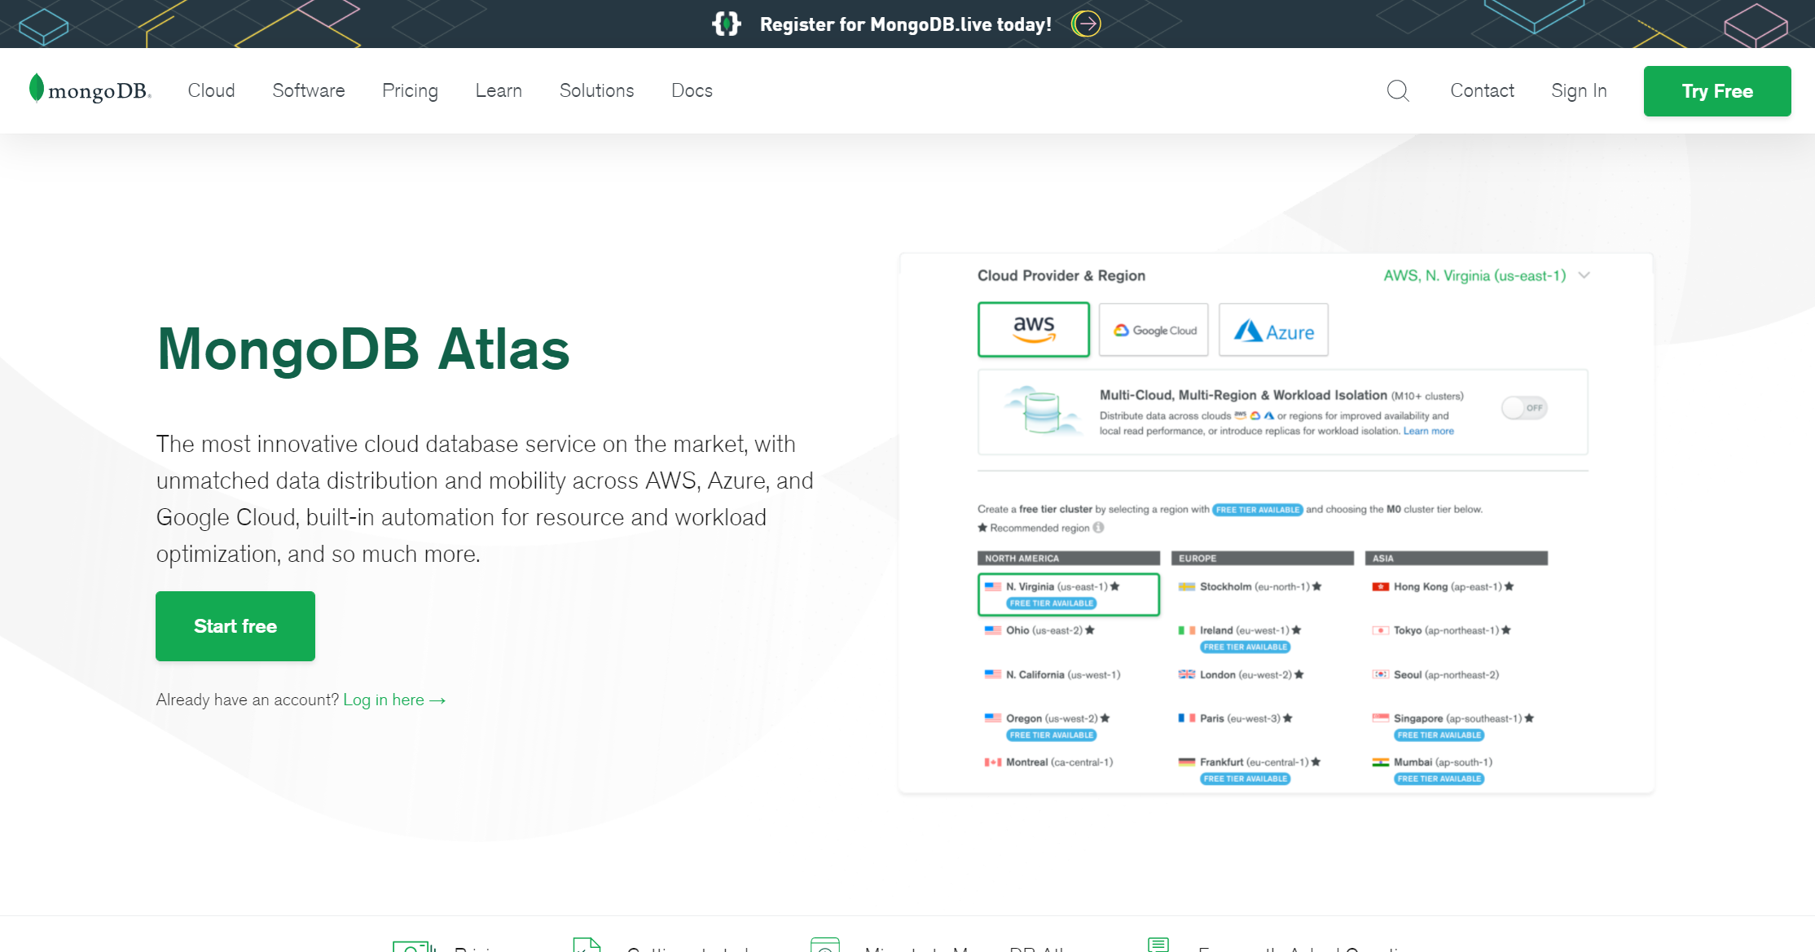This screenshot has width=1815, height=952.
Task: Click the circled arrow in banner
Action: click(x=1086, y=24)
